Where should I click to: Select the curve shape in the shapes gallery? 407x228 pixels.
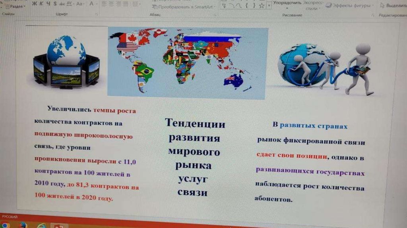[239, 5]
